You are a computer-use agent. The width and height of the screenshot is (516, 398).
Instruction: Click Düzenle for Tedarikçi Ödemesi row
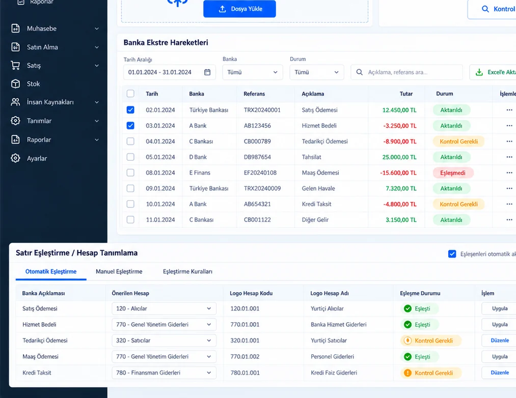[499, 340]
